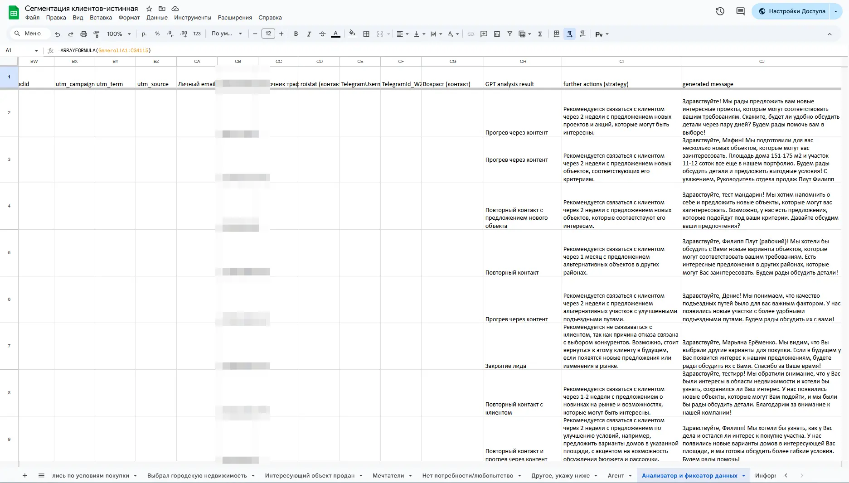Toggle bold formatting
The height and width of the screenshot is (483, 849).
[x=296, y=34]
